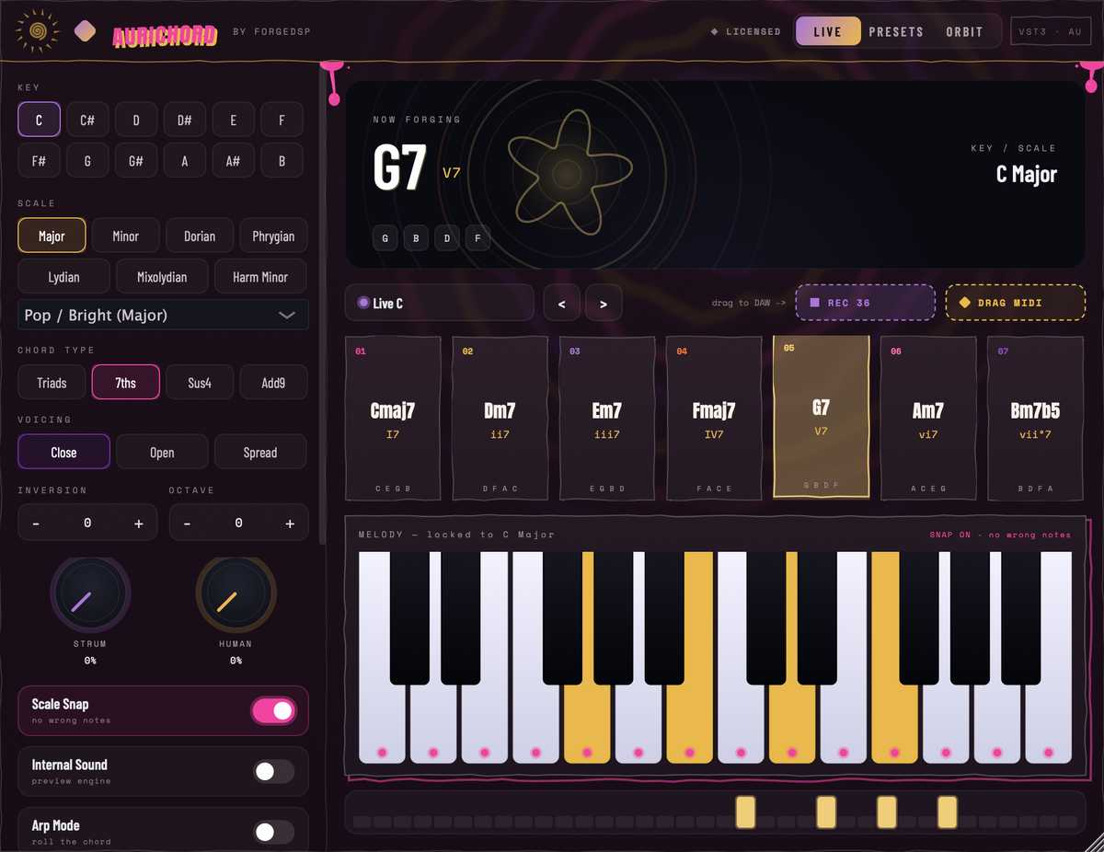This screenshot has height=852, width=1104.
Task: Click the VST3 · AU format badge
Action: [1050, 31]
